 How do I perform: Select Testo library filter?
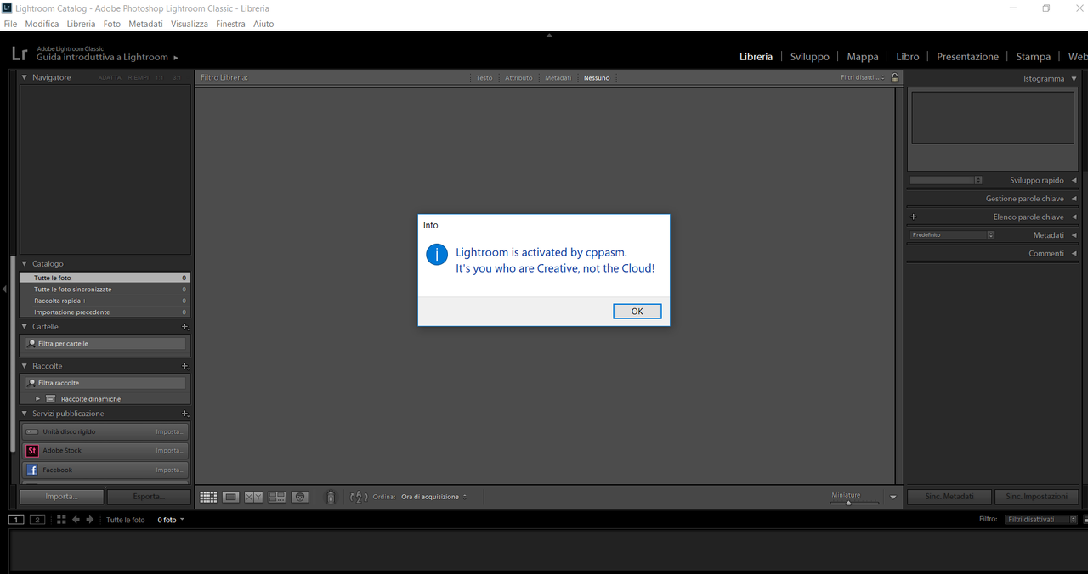[x=484, y=77]
